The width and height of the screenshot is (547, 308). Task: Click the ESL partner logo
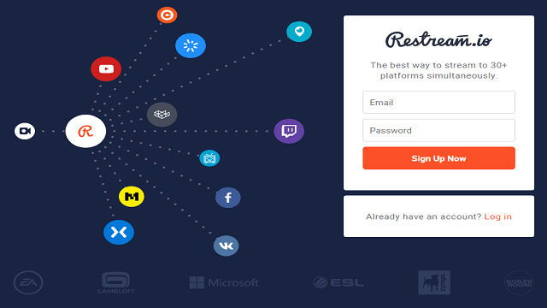coord(338,282)
